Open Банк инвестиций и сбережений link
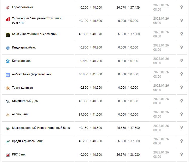Image resolution: width=189 pixels, height=162 pixels. coord(35,34)
